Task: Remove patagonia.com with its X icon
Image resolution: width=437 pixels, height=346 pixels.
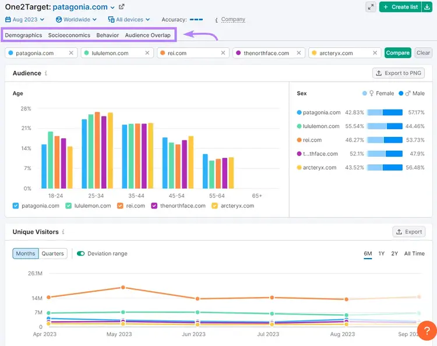Action: [71, 53]
